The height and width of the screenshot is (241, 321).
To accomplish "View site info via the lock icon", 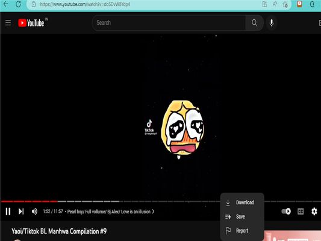I will coord(34,4).
